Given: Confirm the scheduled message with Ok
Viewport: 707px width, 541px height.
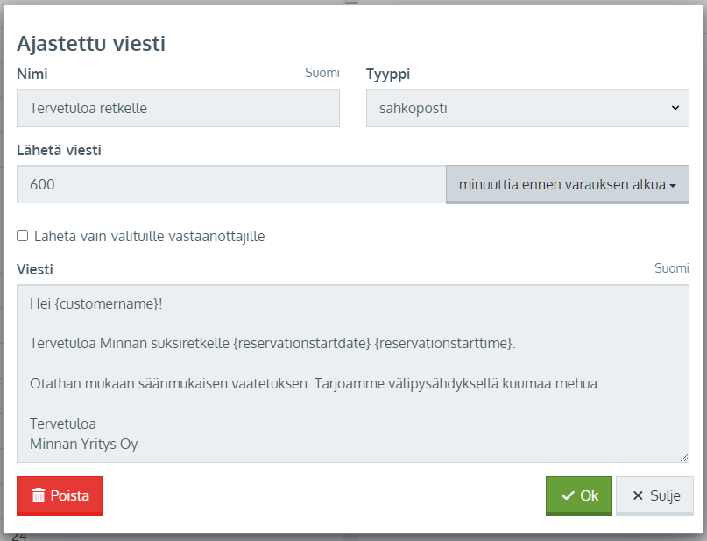Looking at the screenshot, I should coord(578,495).
